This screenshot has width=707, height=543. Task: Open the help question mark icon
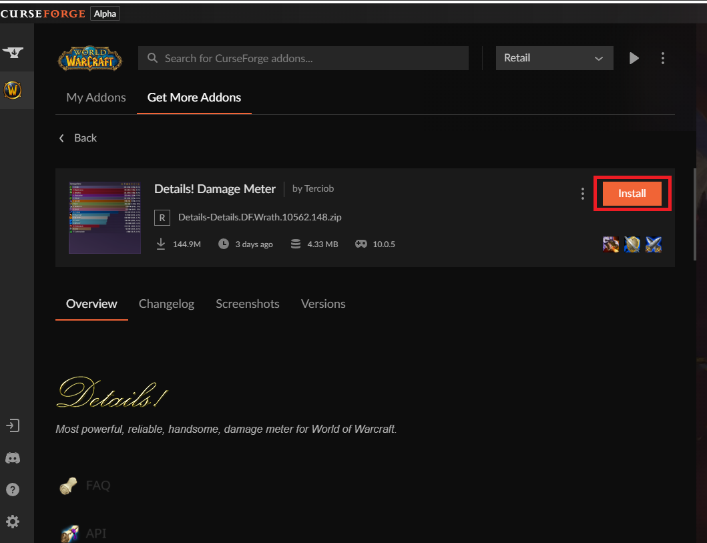[x=13, y=490]
